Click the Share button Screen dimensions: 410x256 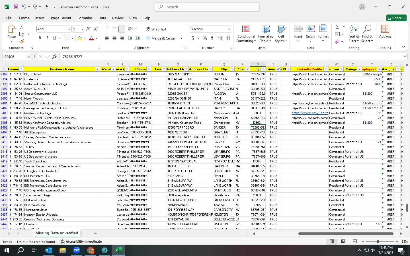396,18
